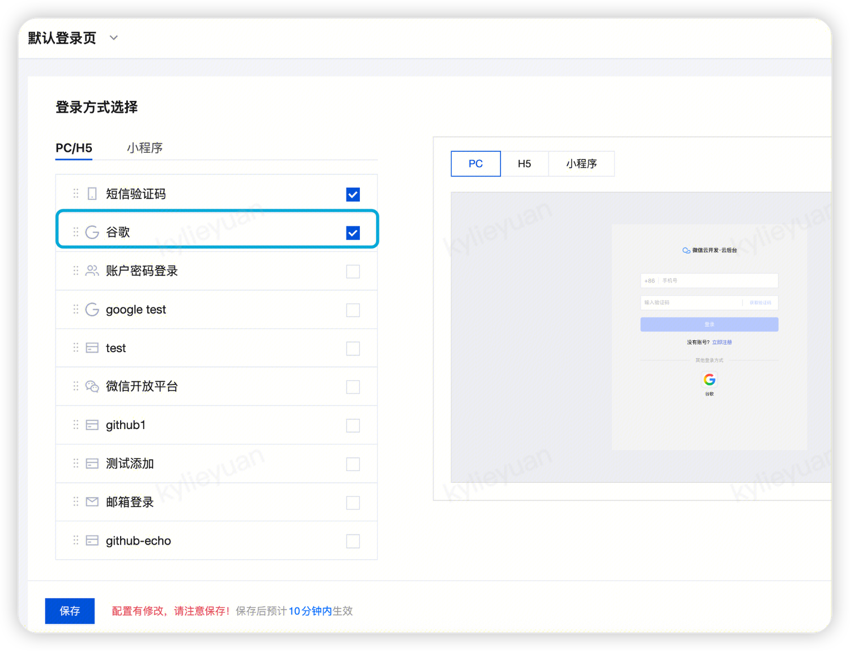Click the drag handle beside 测试添加
Screen dimensions: 850x651
pyautogui.click(x=75, y=463)
